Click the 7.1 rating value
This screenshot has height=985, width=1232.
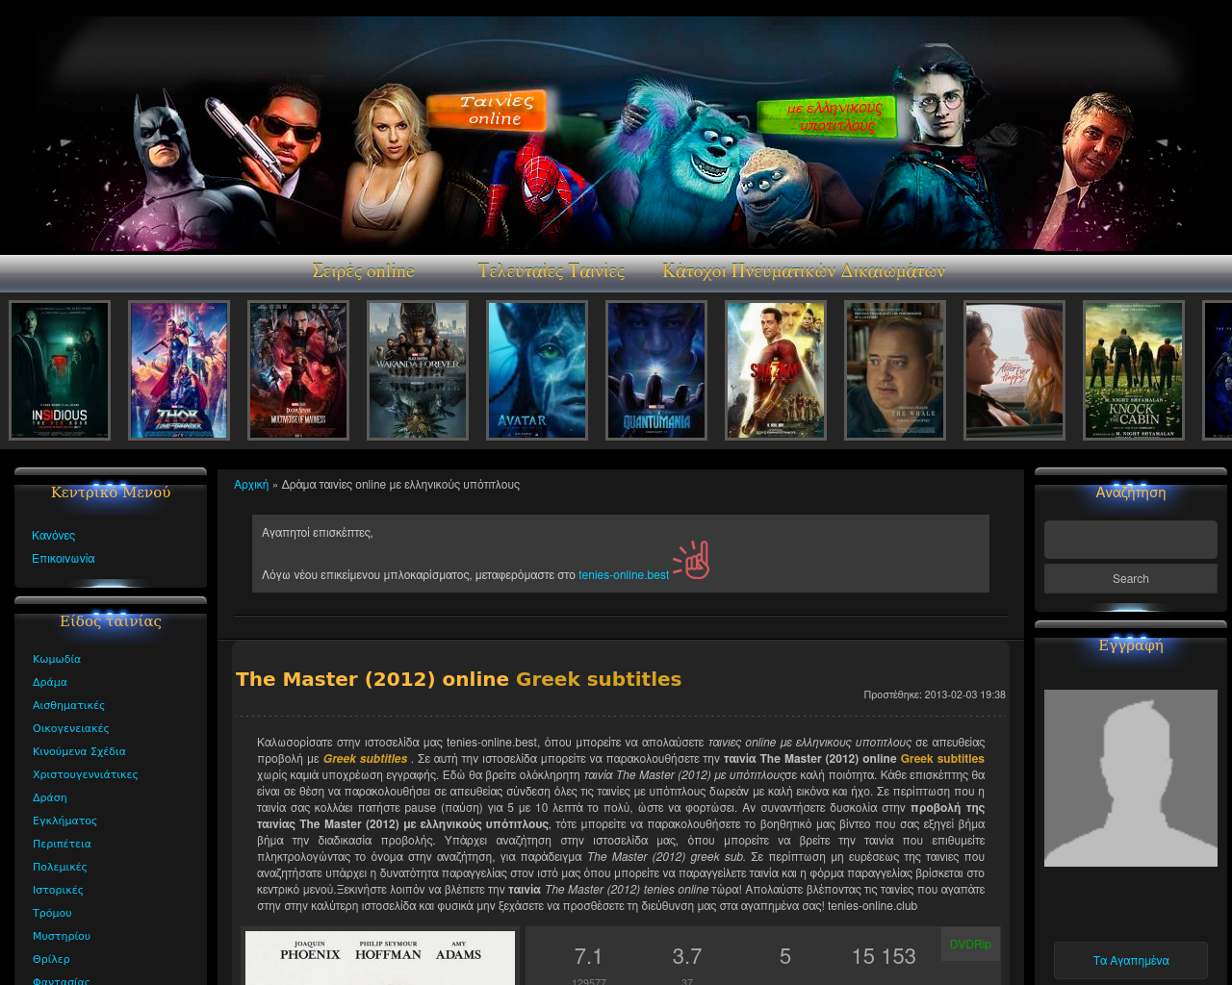[588, 956]
